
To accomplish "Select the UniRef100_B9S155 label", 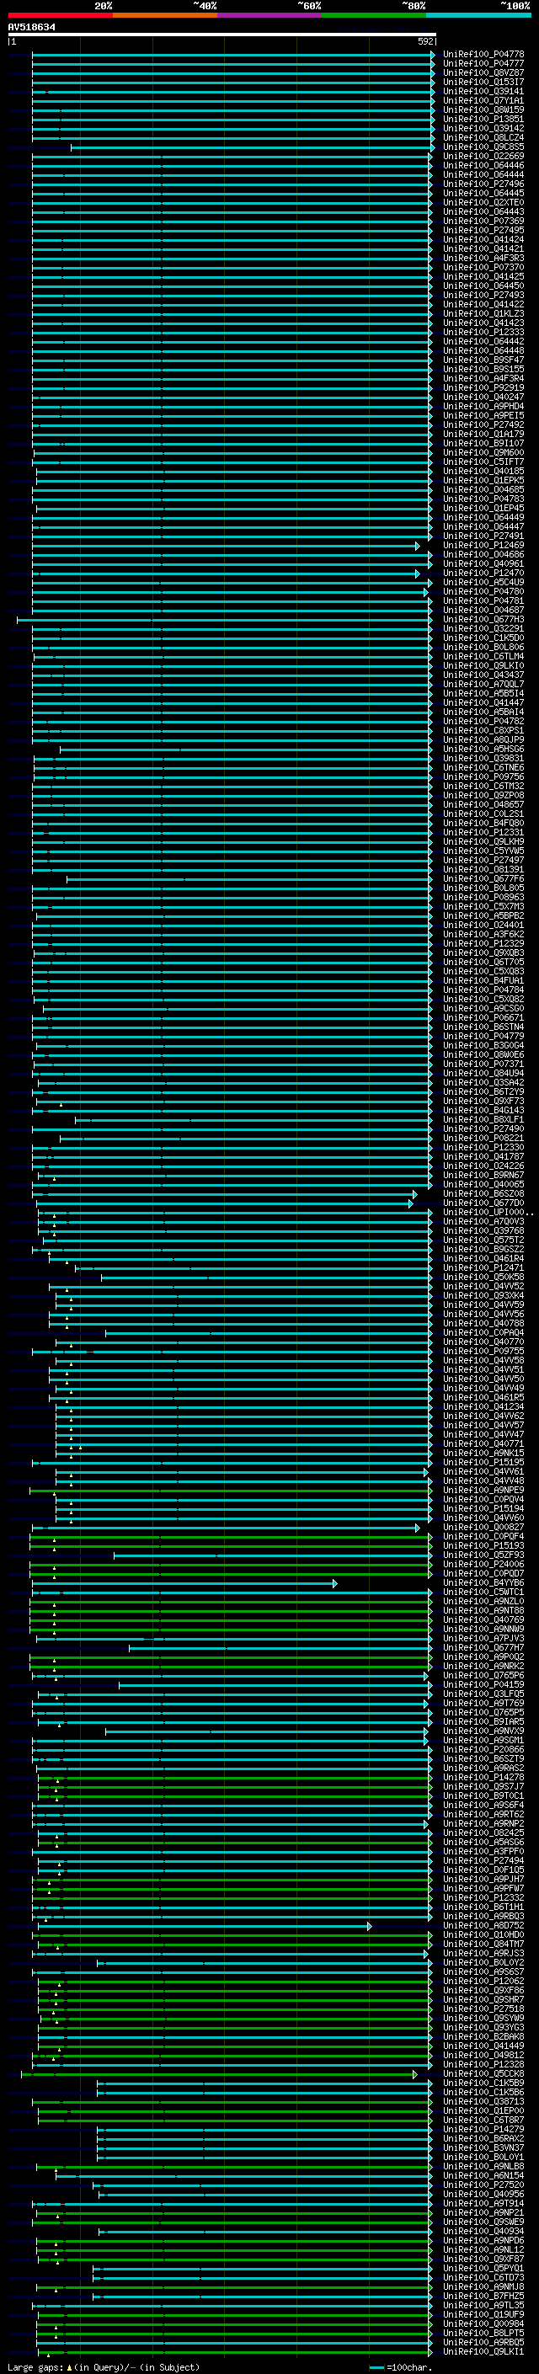I will (483, 370).
